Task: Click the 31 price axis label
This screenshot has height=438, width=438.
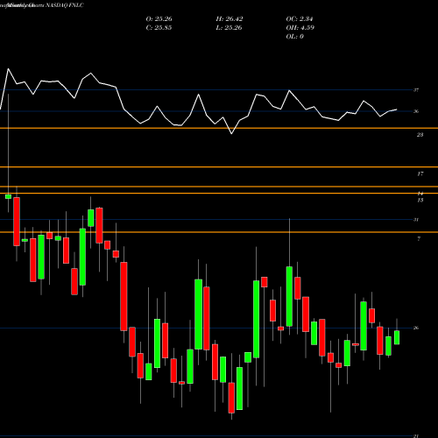Action: click(416, 220)
